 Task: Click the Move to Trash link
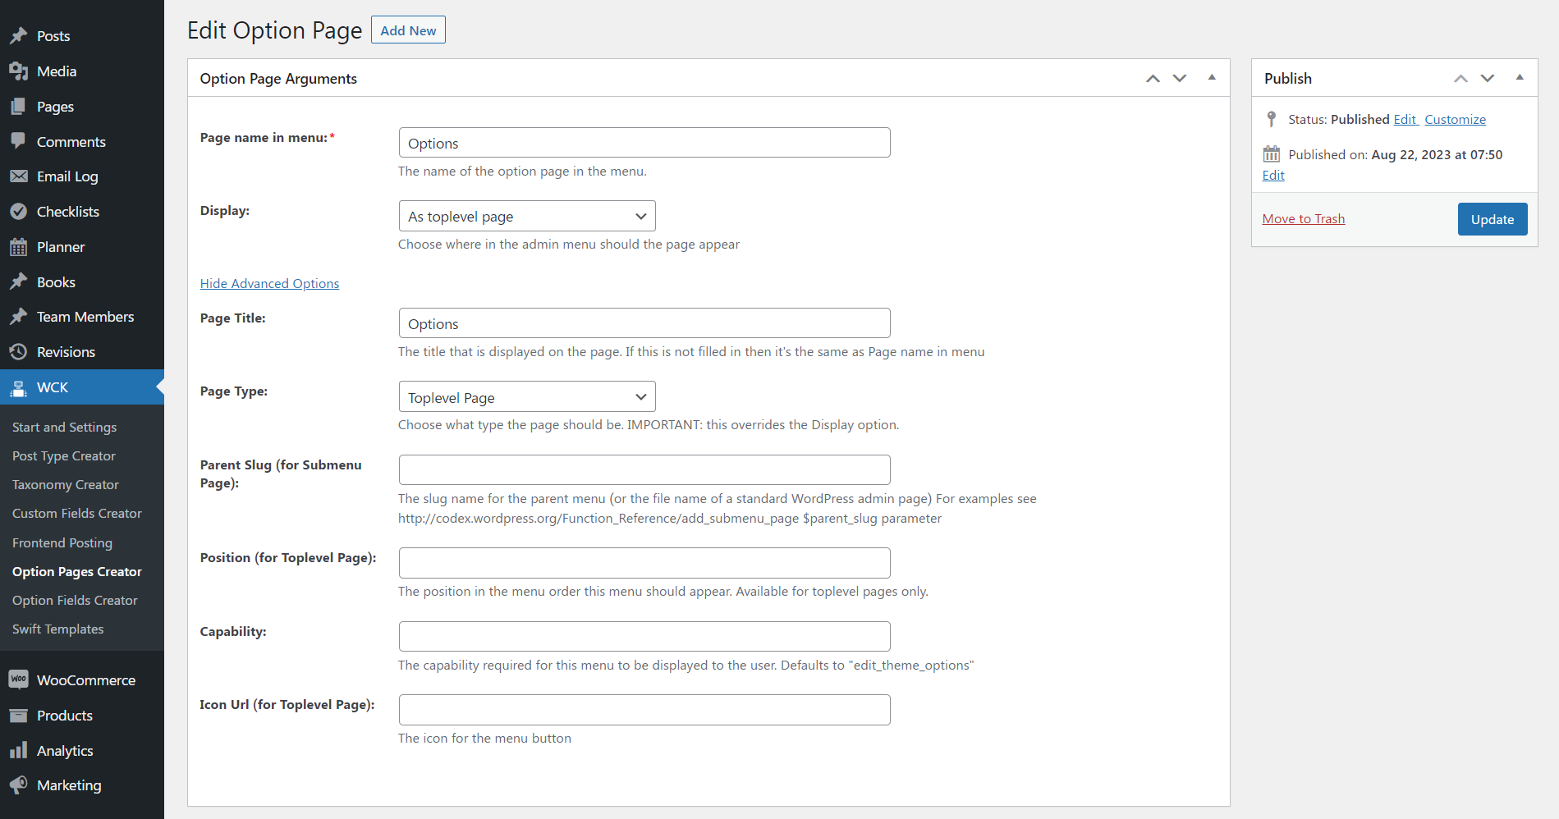click(x=1303, y=218)
